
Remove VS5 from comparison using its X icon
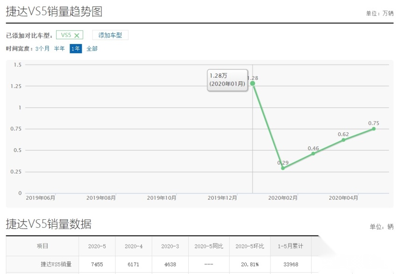(x=77, y=36)
